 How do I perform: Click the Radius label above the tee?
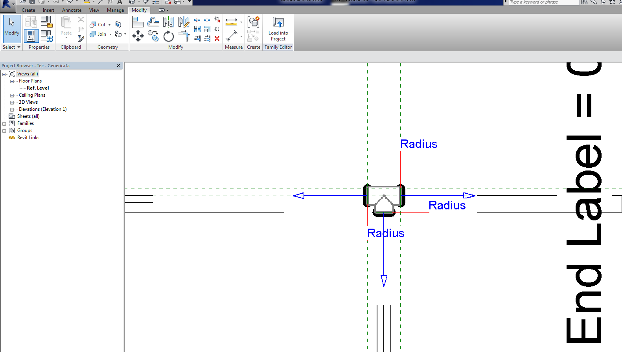tap(419, 144)
